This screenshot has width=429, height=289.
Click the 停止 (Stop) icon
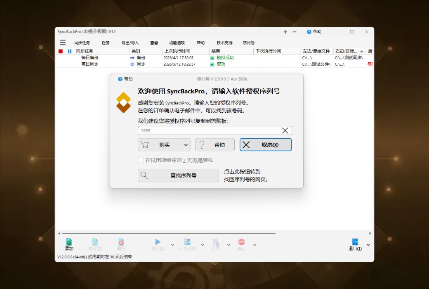coord(242,243)
